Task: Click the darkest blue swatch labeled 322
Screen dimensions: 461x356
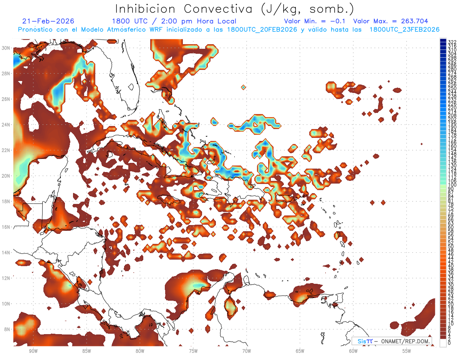Action: pyautogui.click(x=443, y=40)
